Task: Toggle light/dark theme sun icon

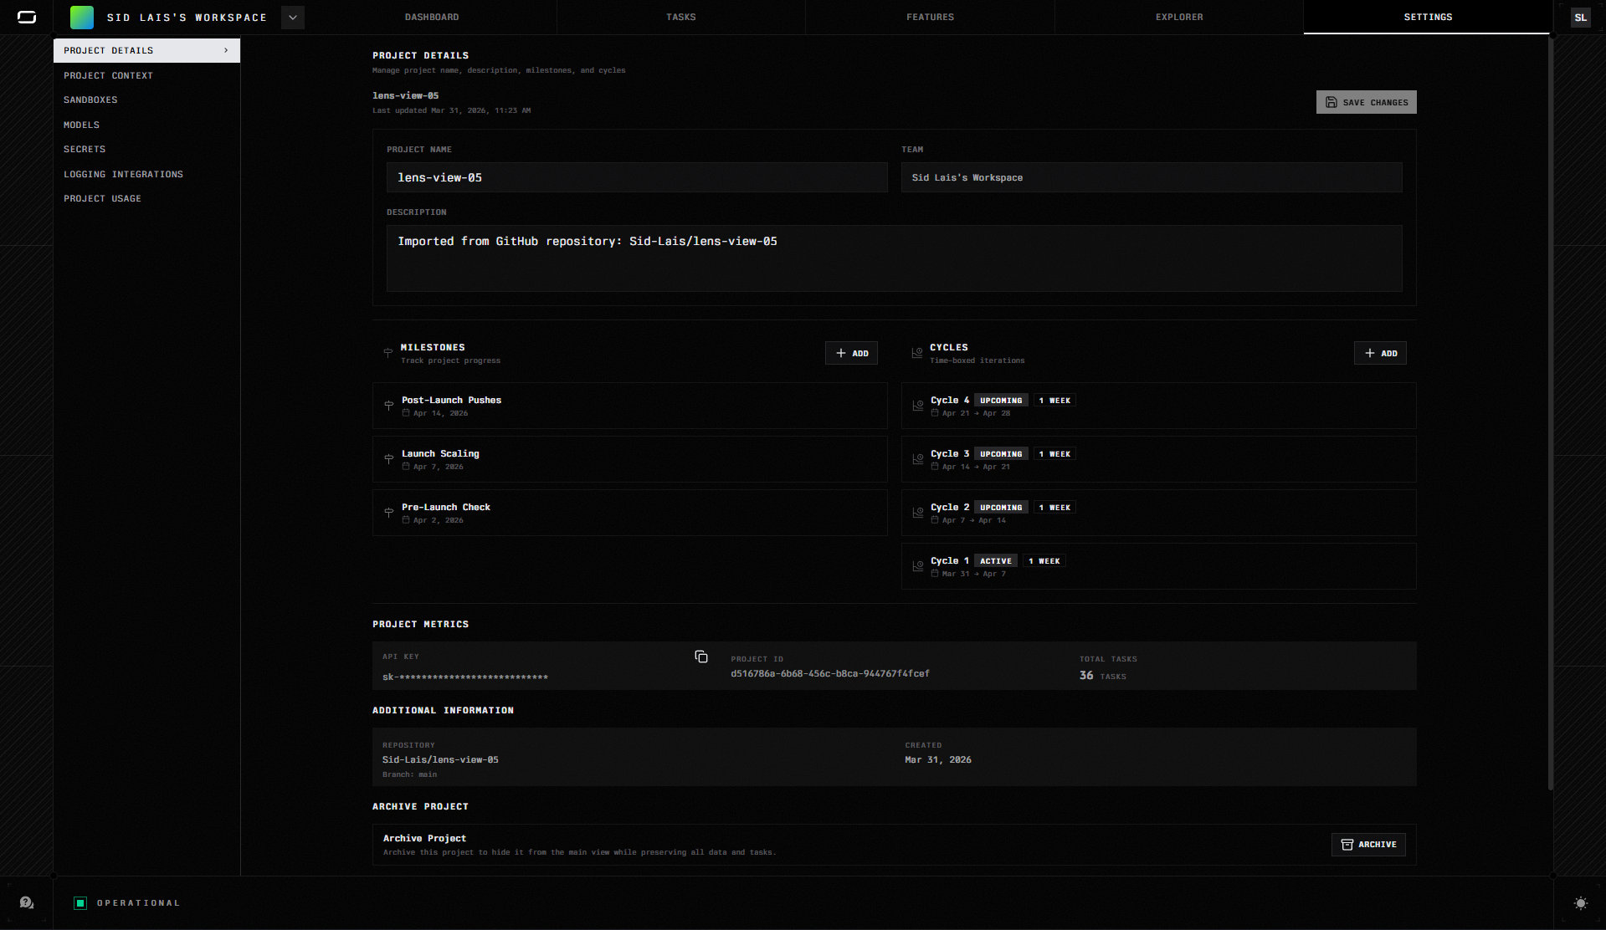Action: (1580, 903)
